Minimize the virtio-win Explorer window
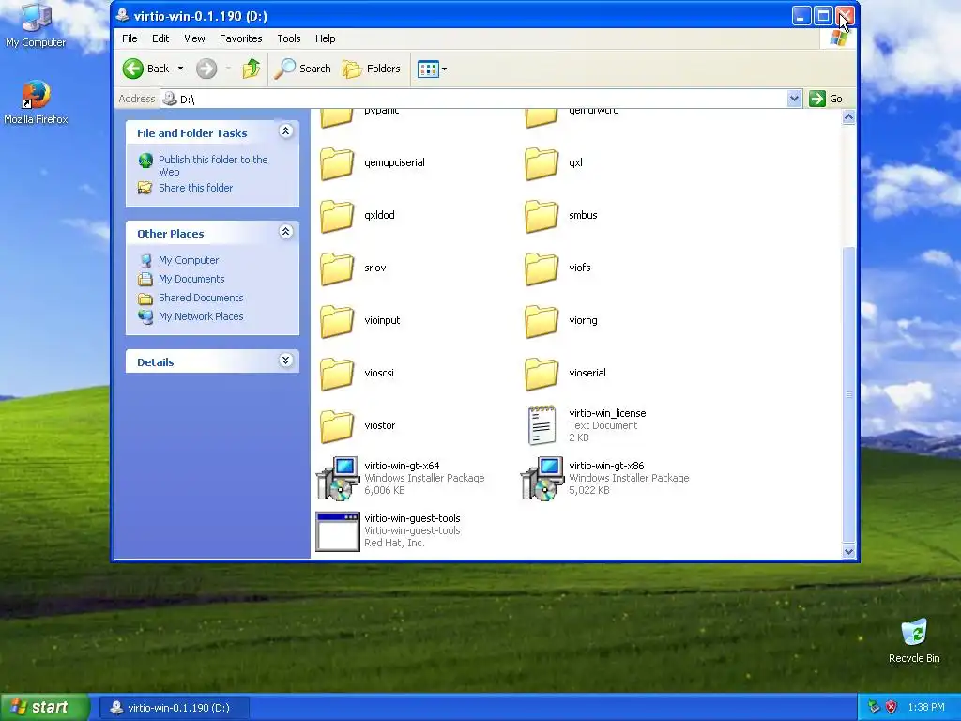Image resolution: width=961 pixels, height=721 pixels. 801,15
